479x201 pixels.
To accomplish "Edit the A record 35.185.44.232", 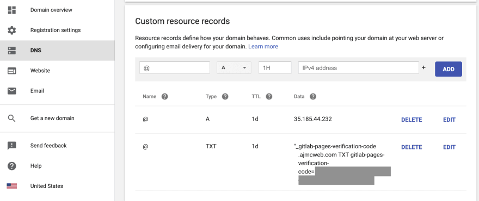I will [449, 120].
